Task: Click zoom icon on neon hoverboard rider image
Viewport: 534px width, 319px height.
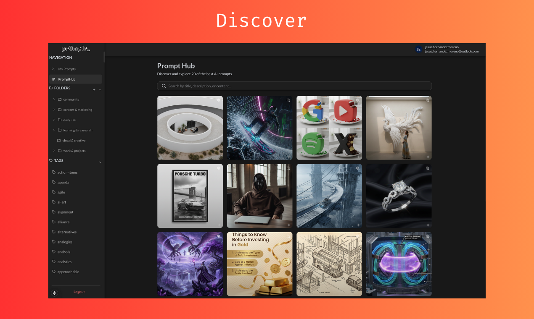Action: coord(288,100)
